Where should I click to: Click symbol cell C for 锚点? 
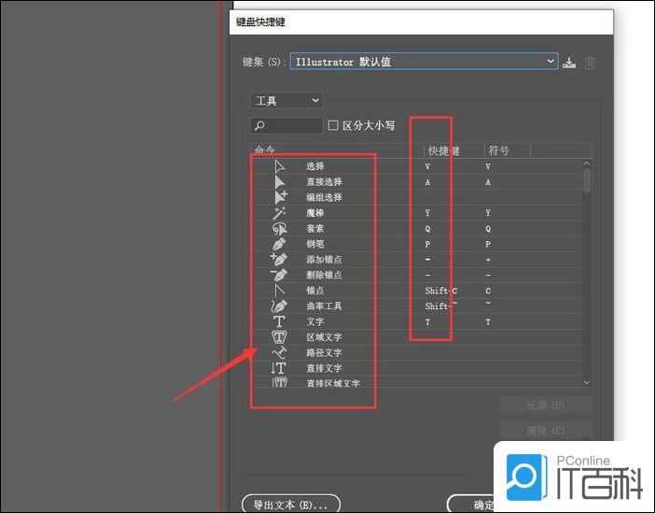coord(488,291)
